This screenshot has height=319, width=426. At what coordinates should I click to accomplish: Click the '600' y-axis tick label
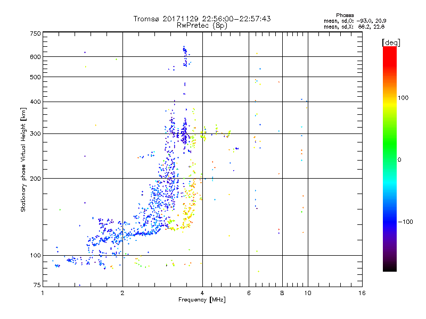point(35,57)
